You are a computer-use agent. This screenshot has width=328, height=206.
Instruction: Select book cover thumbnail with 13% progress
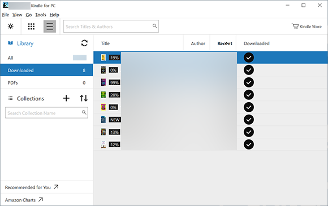click(x=103, y=132)
